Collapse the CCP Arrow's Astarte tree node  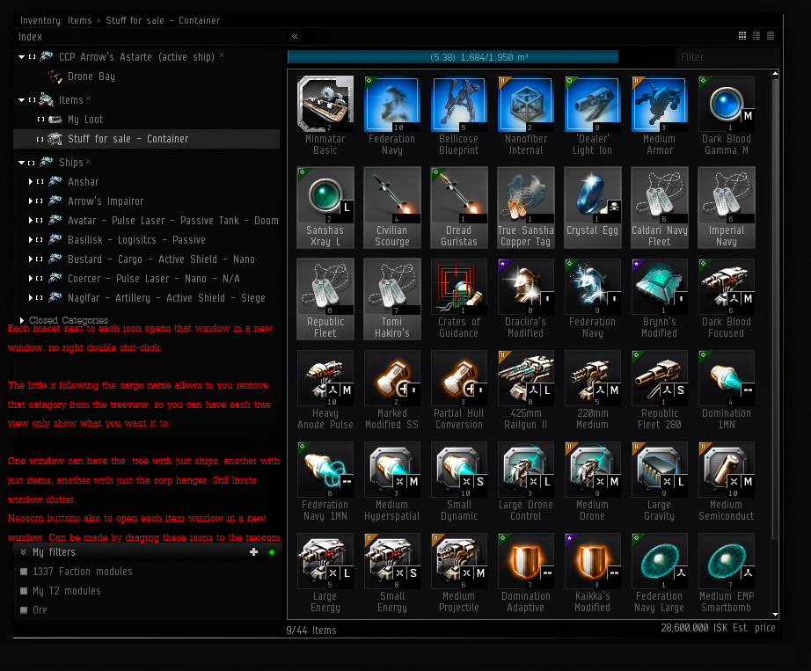(21, 57)
